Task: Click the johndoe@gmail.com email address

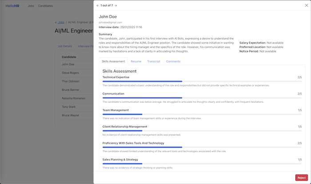Action: [x=111, y=23]
